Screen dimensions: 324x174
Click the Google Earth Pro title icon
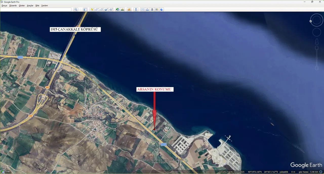[2, 2]
